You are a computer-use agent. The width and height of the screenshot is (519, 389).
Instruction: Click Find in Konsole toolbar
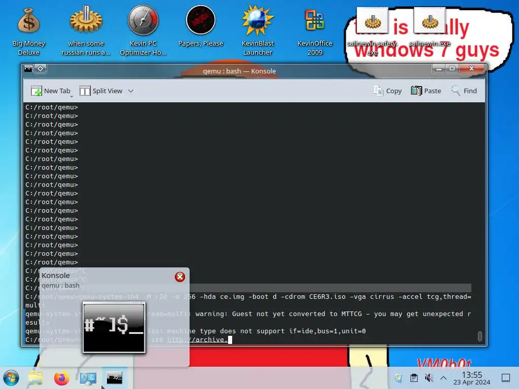point(464,91)
